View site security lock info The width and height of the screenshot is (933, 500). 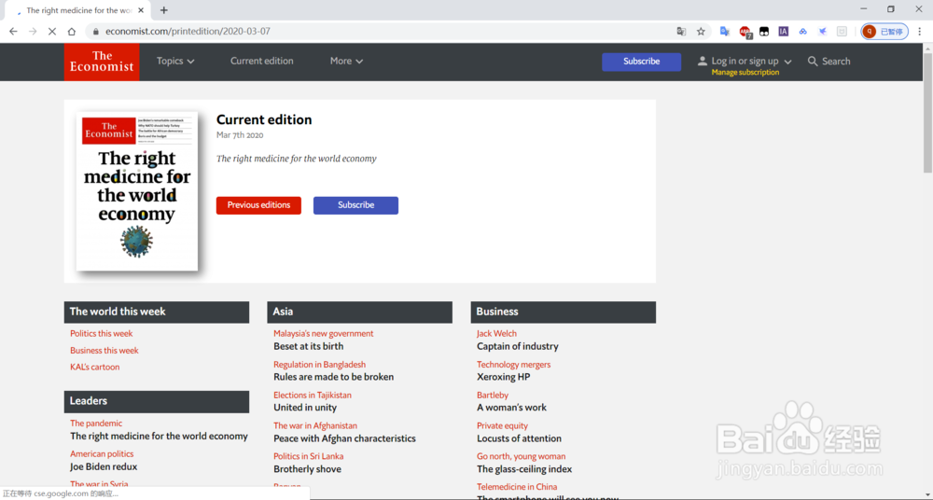(x=95, y=32)
